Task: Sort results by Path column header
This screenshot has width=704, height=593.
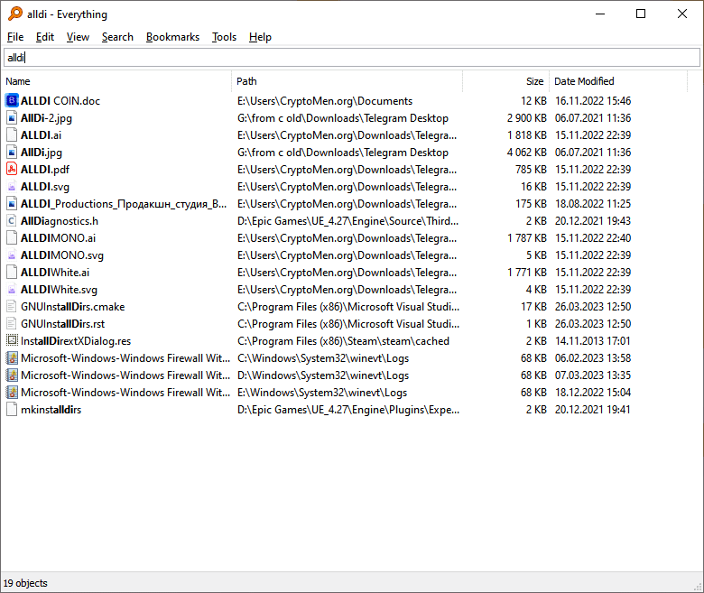Action: point(347,81)
